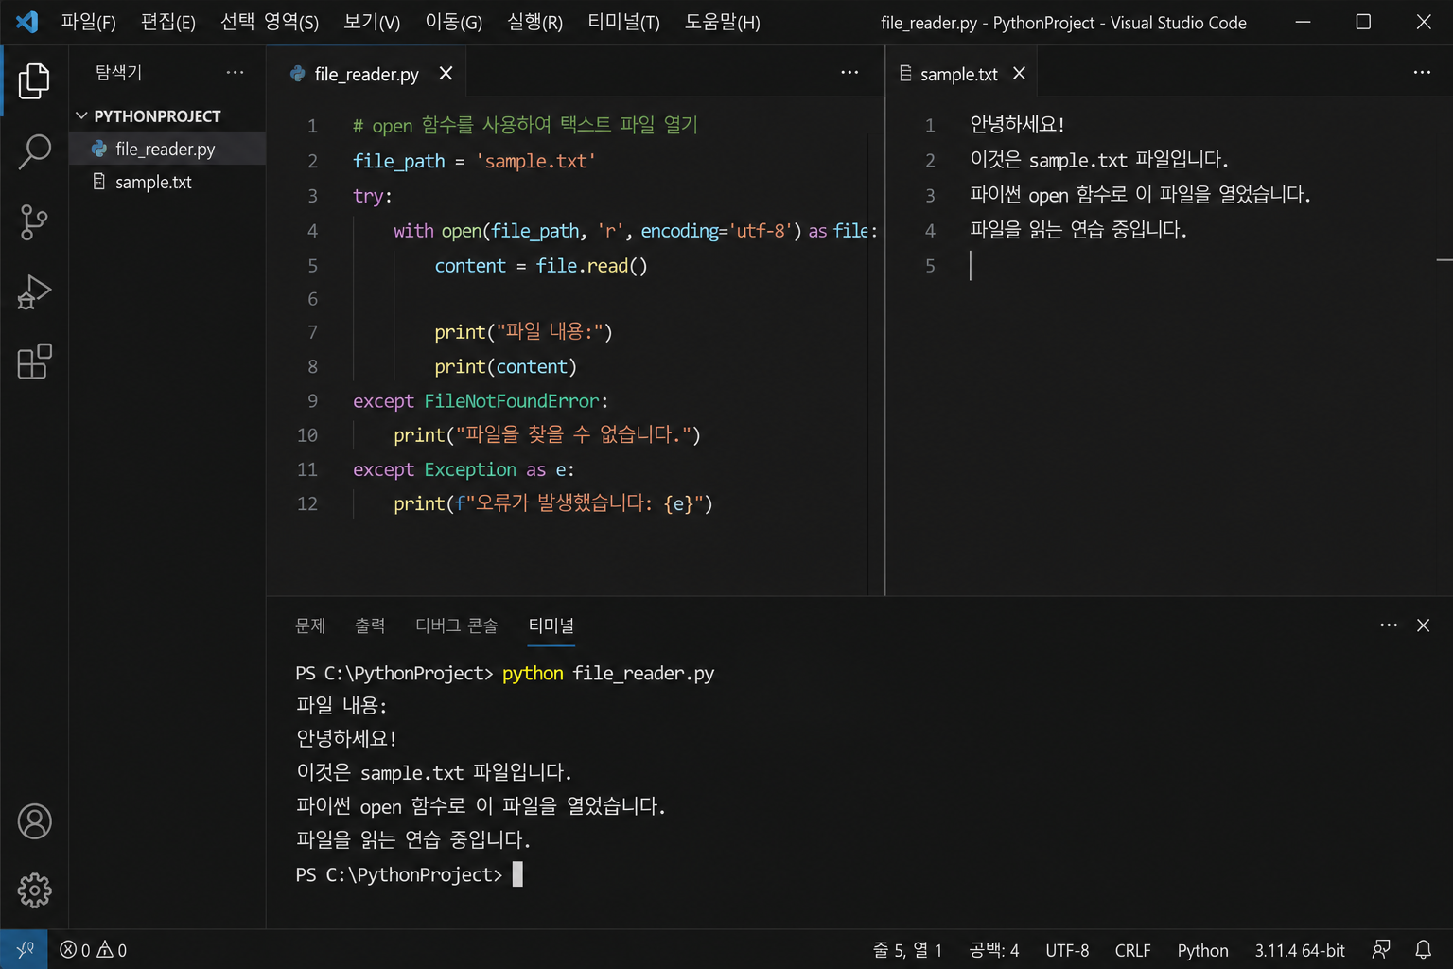The width and height of the screenshot is (1453, 969).
Task: Open the 터미널(T) menu
Action: 622,22
